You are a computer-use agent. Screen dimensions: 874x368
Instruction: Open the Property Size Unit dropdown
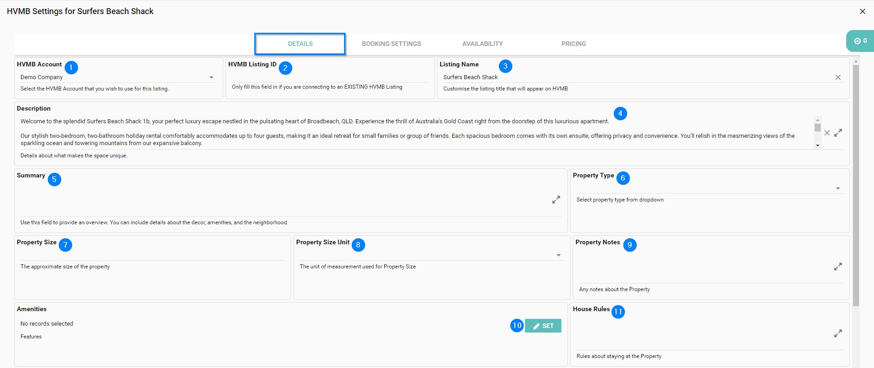pyautogui.click(x=558, y=255)
